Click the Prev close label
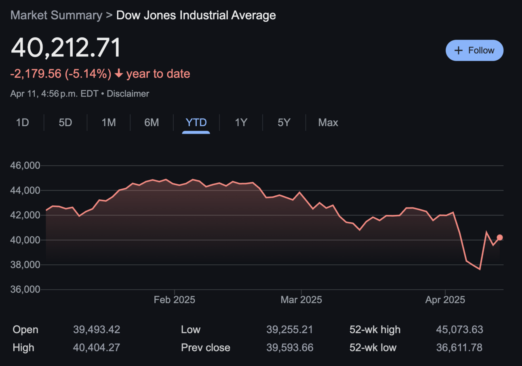Image resolution: width=522 pixels, height=366 pixels. 206,347
